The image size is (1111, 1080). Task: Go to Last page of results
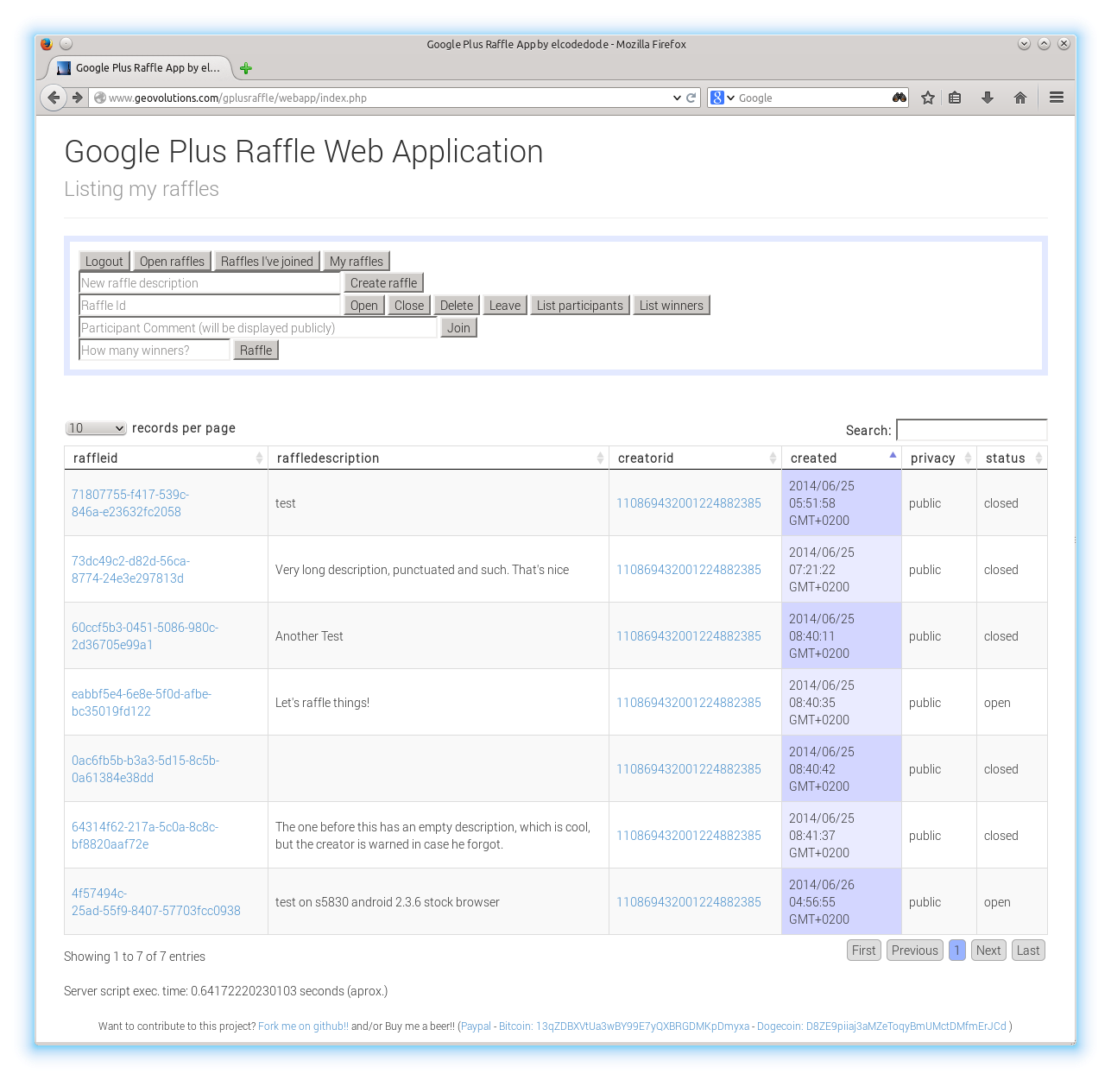click(x=1028, y=950)
